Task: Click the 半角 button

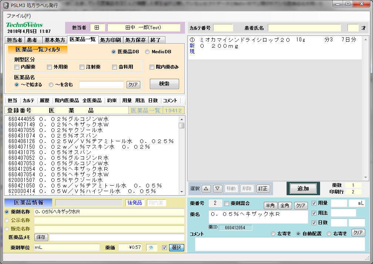Action: pos(270,205)
